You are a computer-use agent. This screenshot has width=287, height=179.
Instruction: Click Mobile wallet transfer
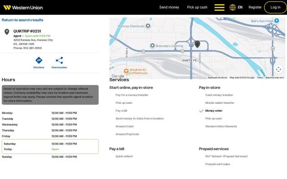click(220, 103)
